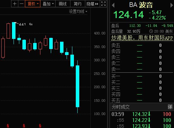Switch to 简约 simple mode
The width and height of the screenshot is (174, 128).
[x=78, y=4]
